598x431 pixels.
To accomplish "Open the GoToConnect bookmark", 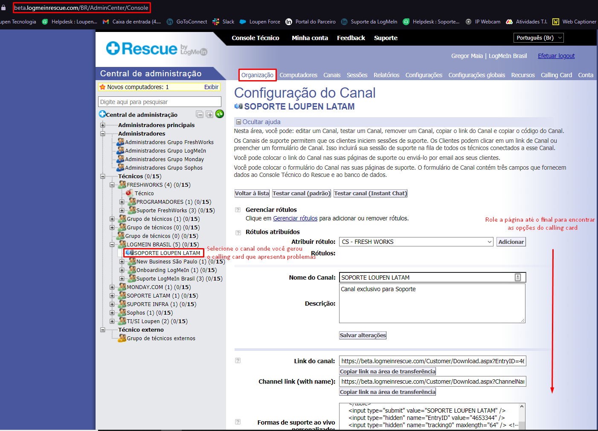I will [x=187, y=22].
